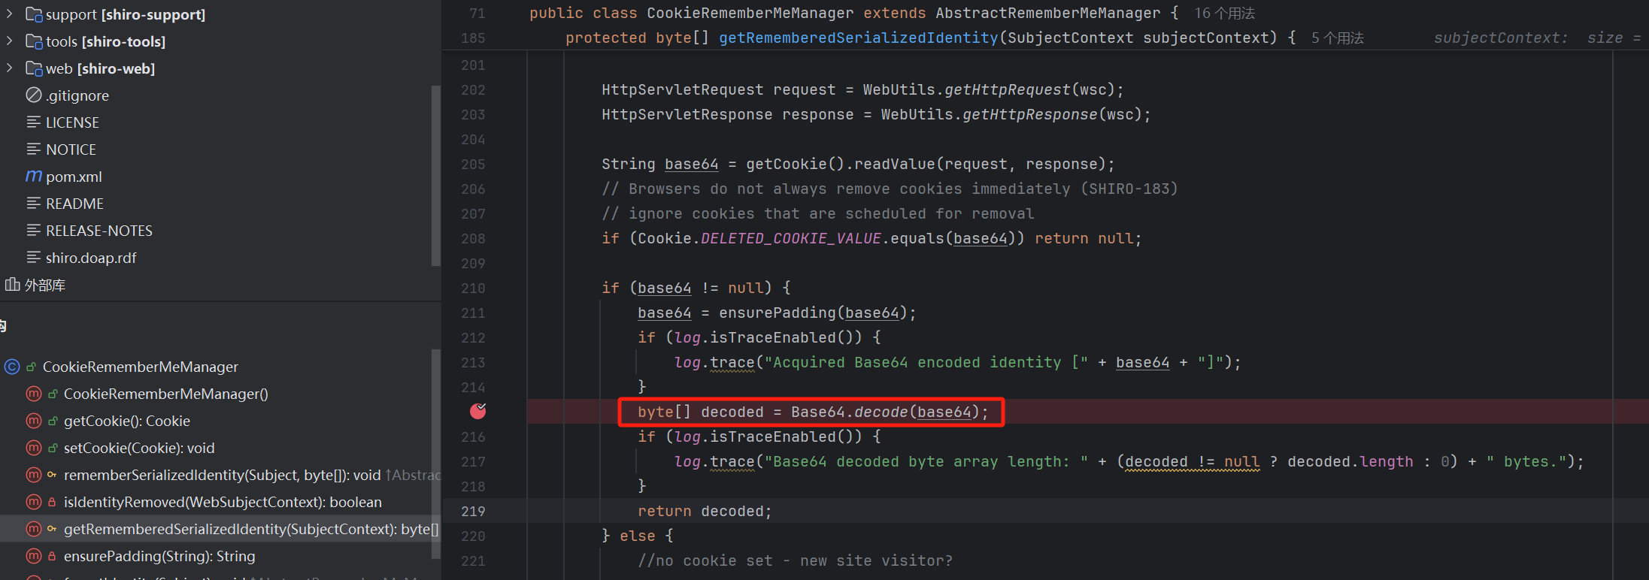
Task: Open the README file
Action: tap(74, 204)
